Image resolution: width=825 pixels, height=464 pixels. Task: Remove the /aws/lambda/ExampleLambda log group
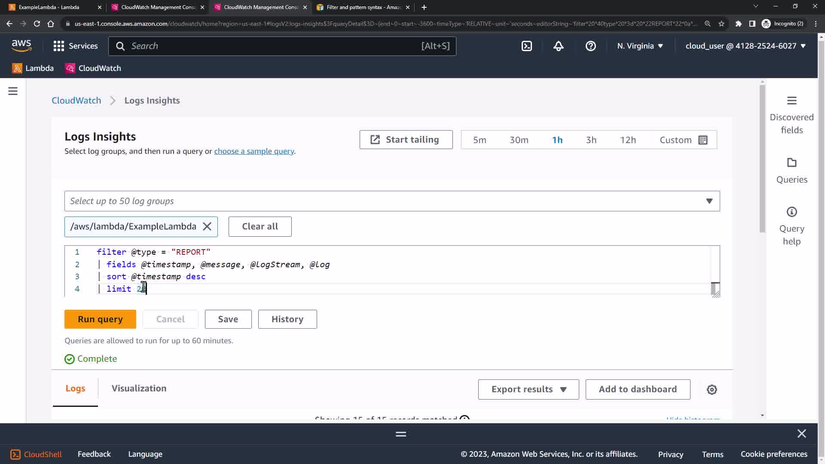[207, 226]
